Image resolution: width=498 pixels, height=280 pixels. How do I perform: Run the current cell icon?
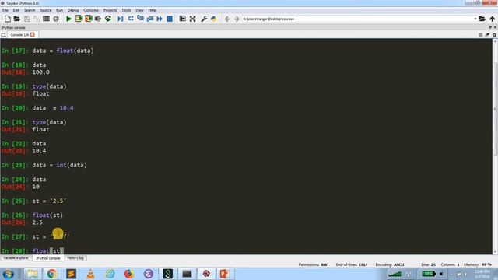79,19
